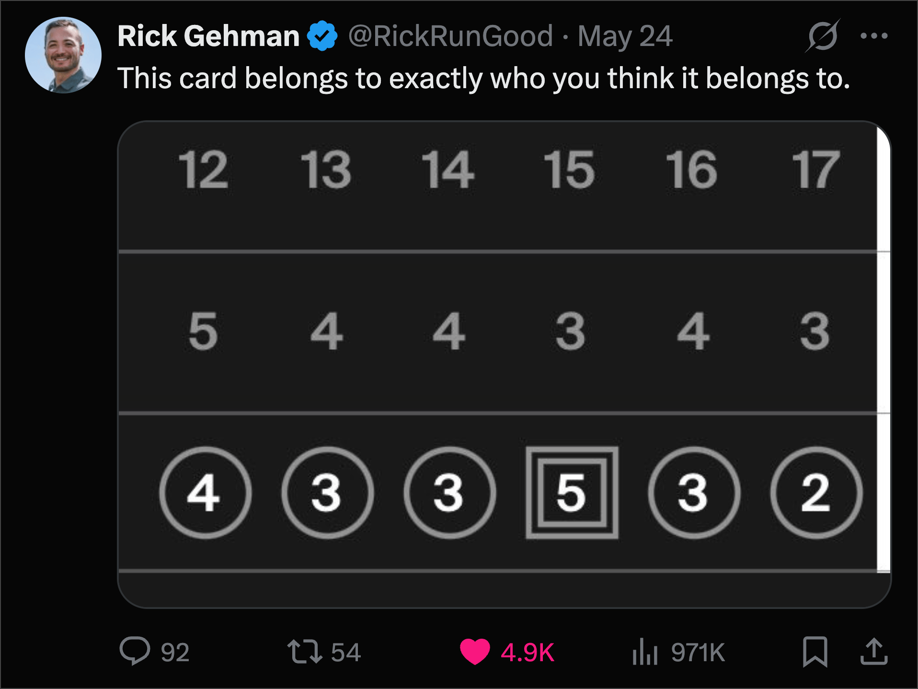The height and width of the screenshot is (689, 918).
Task: Open the Grok explain icon
Action: click(823, 36)
